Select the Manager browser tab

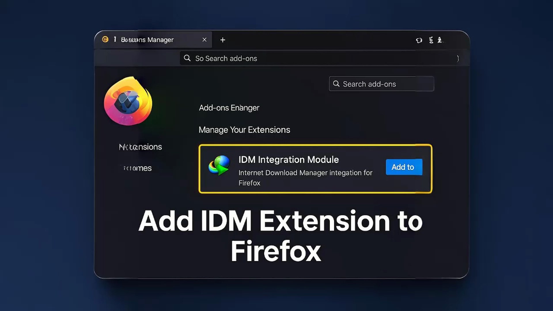153,40
